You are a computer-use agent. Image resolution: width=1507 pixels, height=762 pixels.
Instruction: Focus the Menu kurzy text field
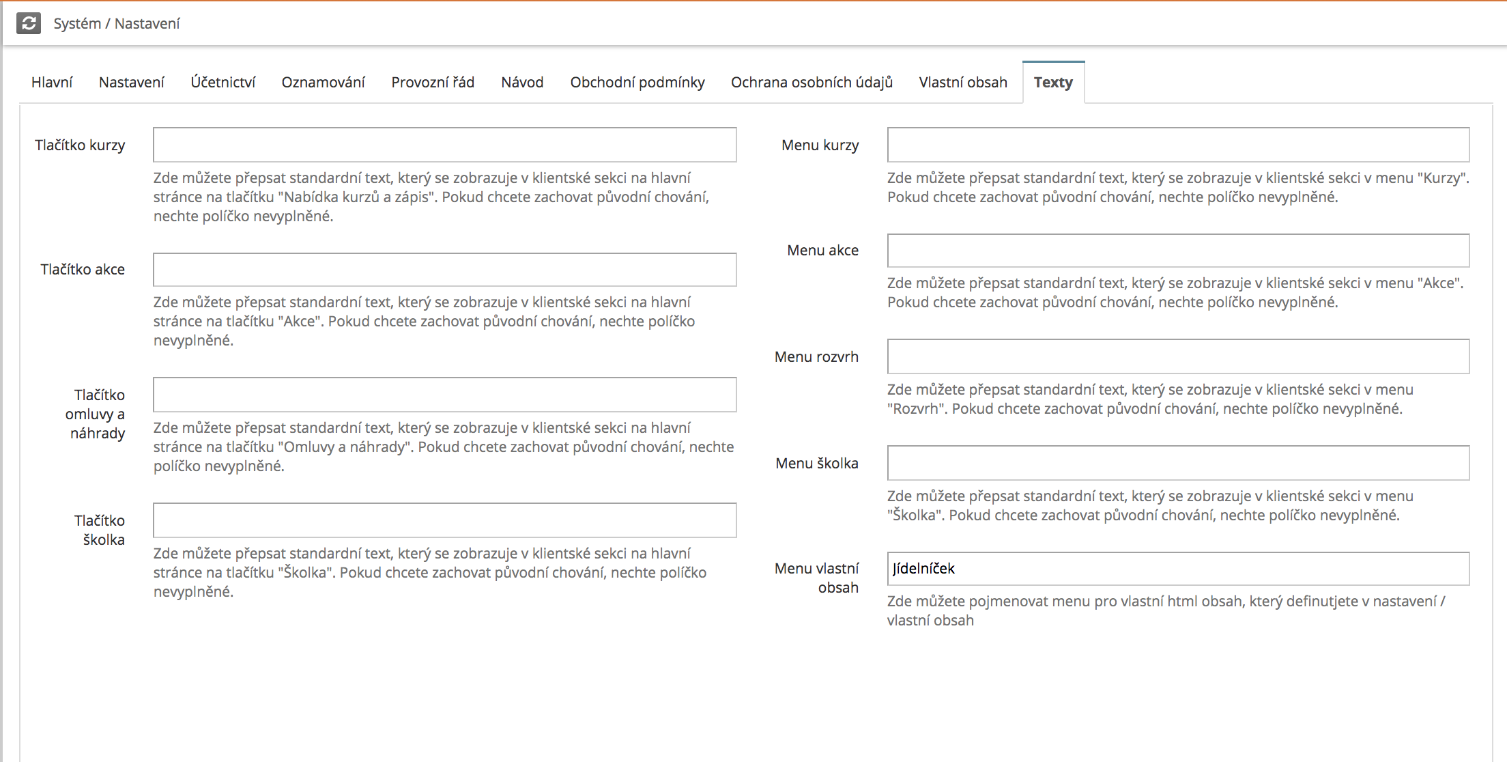click(x=1178, y=145)
